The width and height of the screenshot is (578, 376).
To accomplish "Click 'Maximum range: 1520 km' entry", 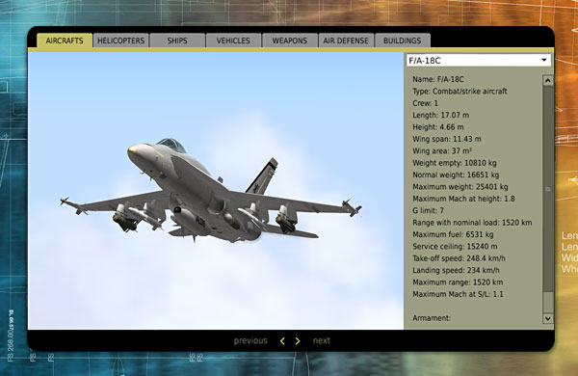I will [x=458, y=282].
